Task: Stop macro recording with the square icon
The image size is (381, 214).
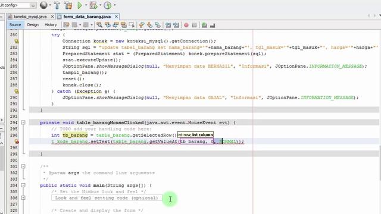Action: [x=194, y=25]
